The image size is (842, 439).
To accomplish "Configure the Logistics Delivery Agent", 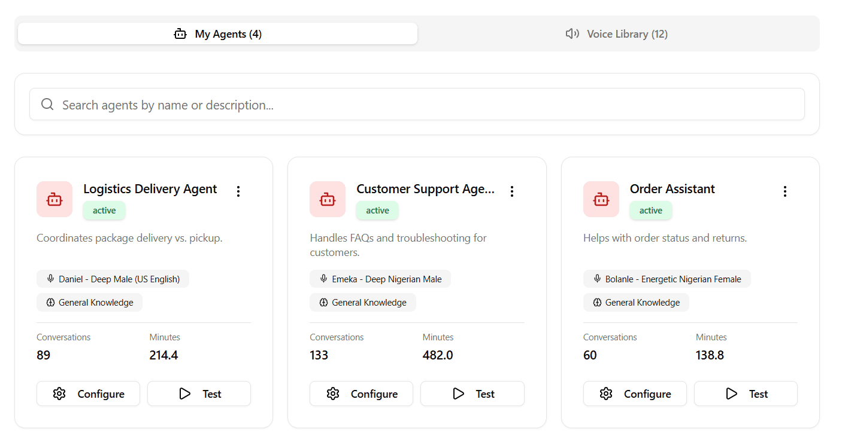I will 88,394.
